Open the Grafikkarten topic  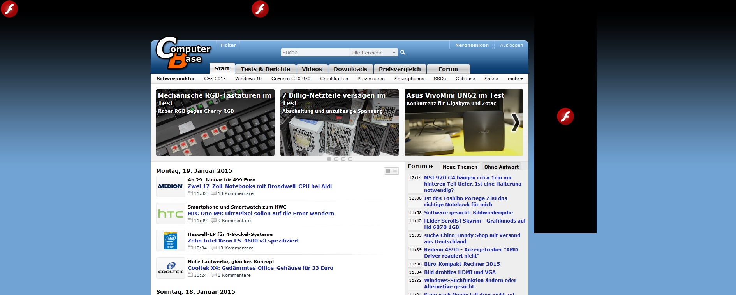pyautogui.click(x=334, y=79)
